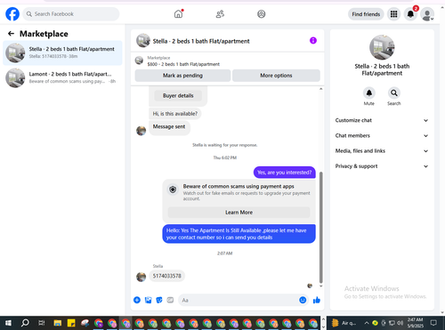Open Task View in the taskbar
The image size is (445, 330).
point(42,323)
